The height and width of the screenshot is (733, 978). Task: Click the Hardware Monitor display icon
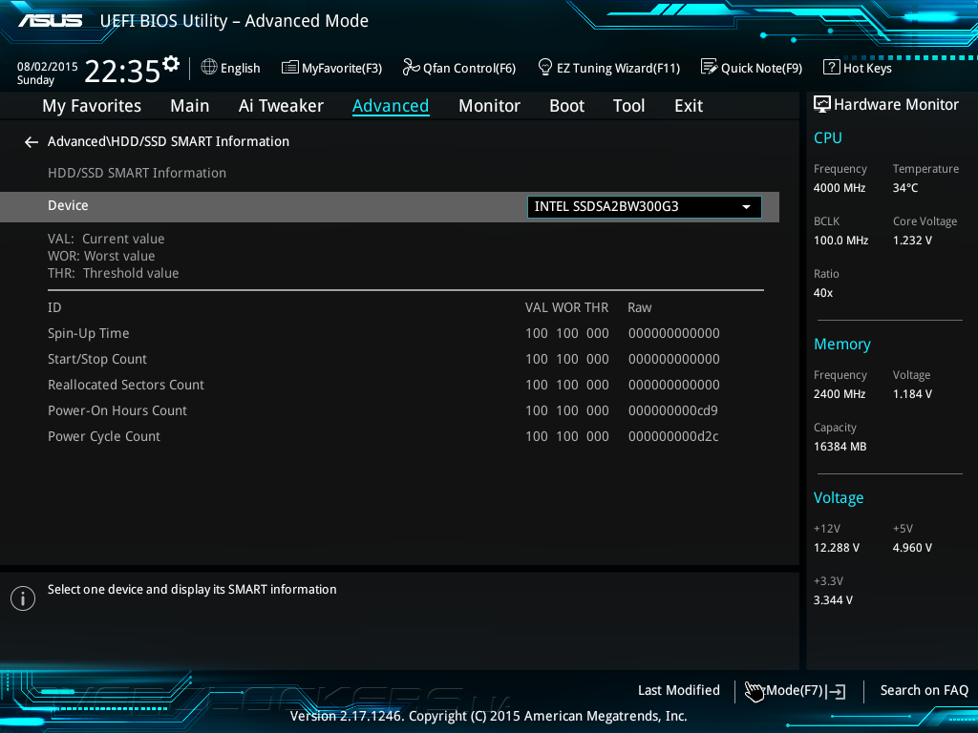(x=821, y=104)
